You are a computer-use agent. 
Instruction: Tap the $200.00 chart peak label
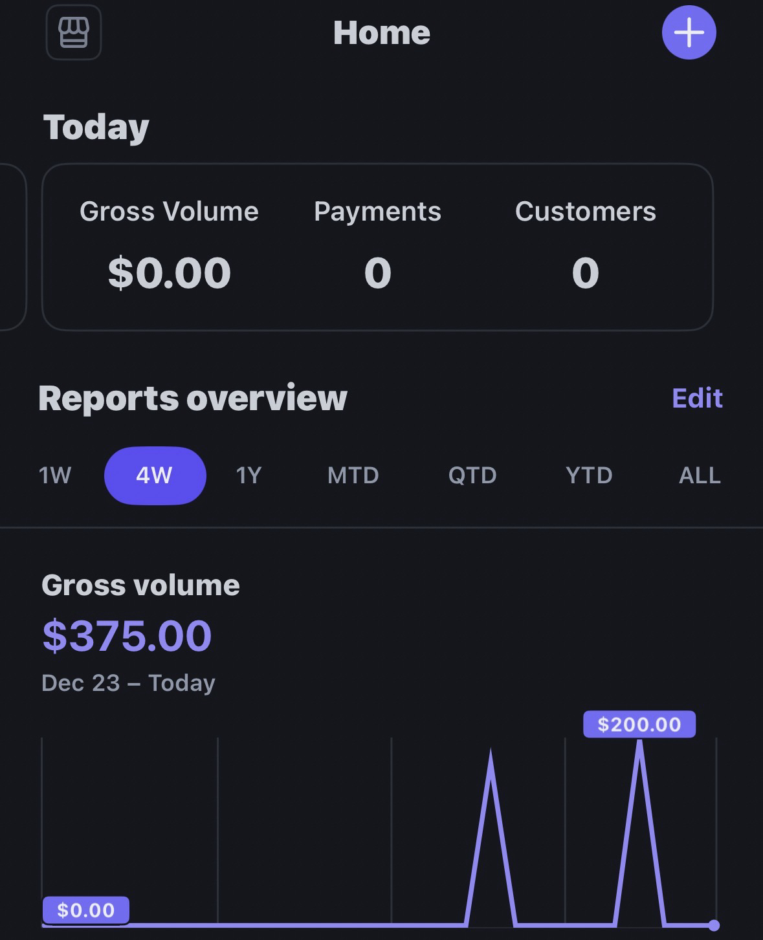[639, 724]
